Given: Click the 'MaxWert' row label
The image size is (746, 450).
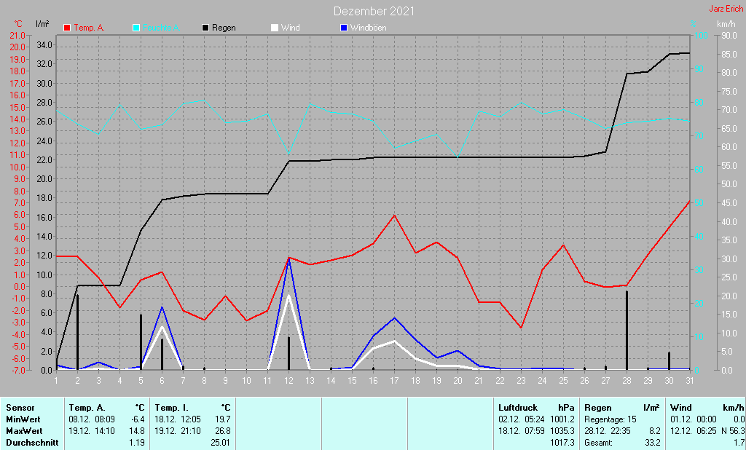Looking at the screenshot, I should pos(24,431).
